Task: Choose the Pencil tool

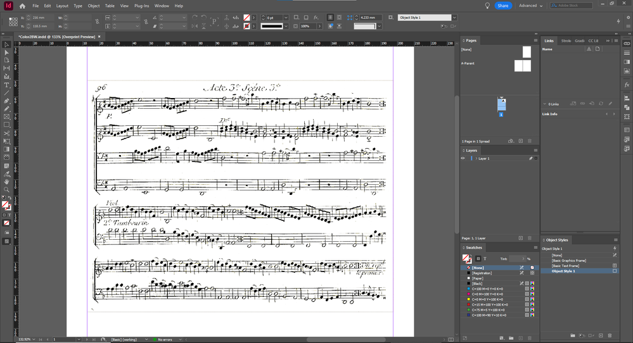Action: point(6,109)
